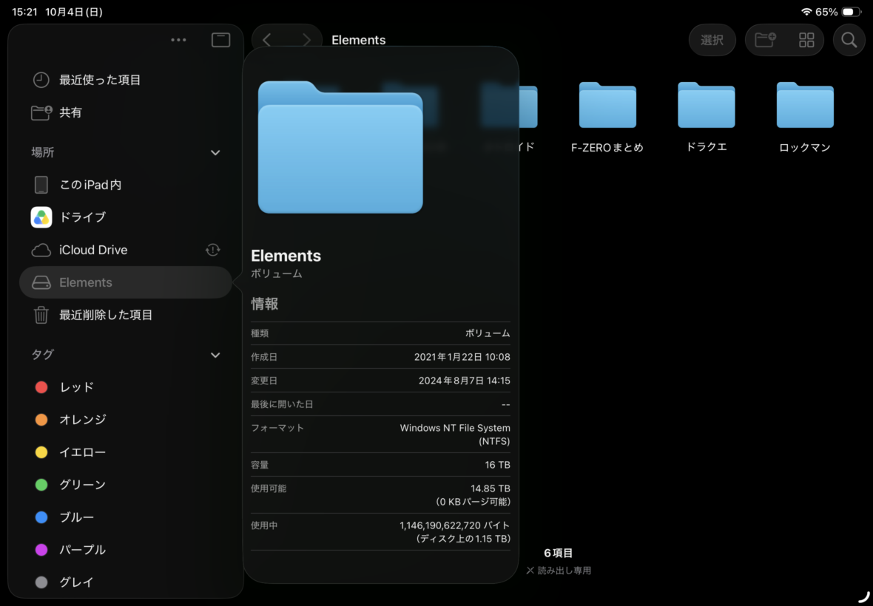The image size is (873, 606).
Task: Click the Elements title in info panel
Action: (286, 256)
